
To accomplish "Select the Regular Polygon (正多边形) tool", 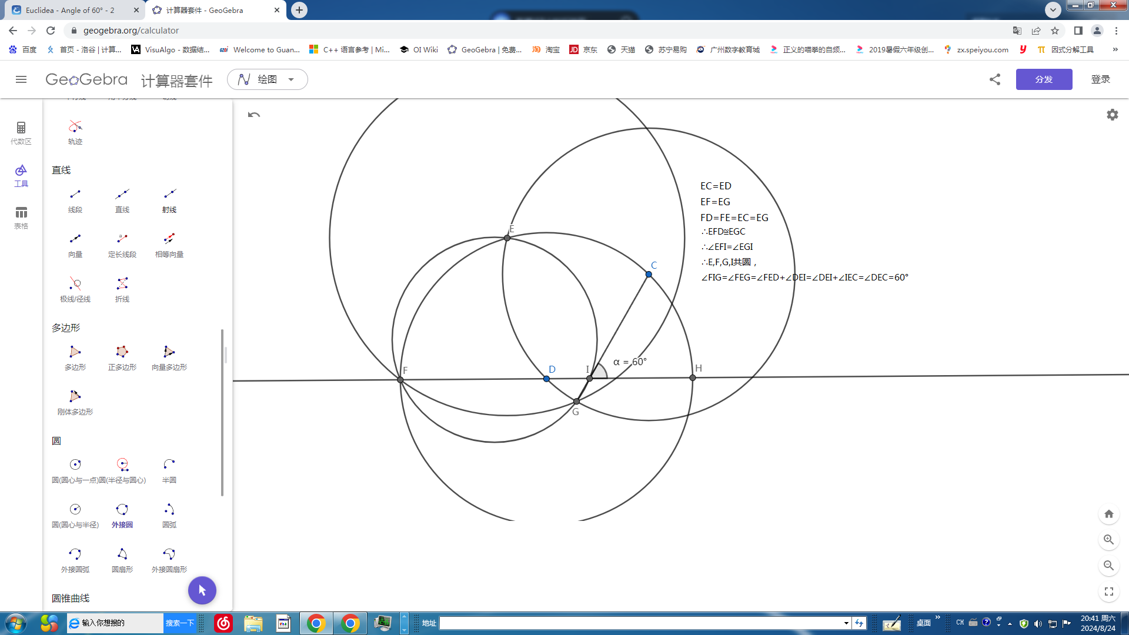I will [x=122, y=357].
